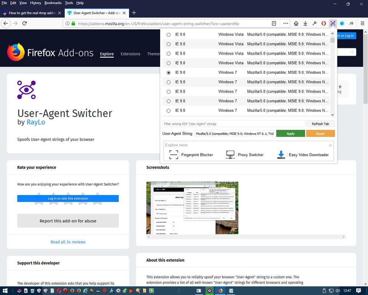Open the hamburger application menu

pos(362,23)
